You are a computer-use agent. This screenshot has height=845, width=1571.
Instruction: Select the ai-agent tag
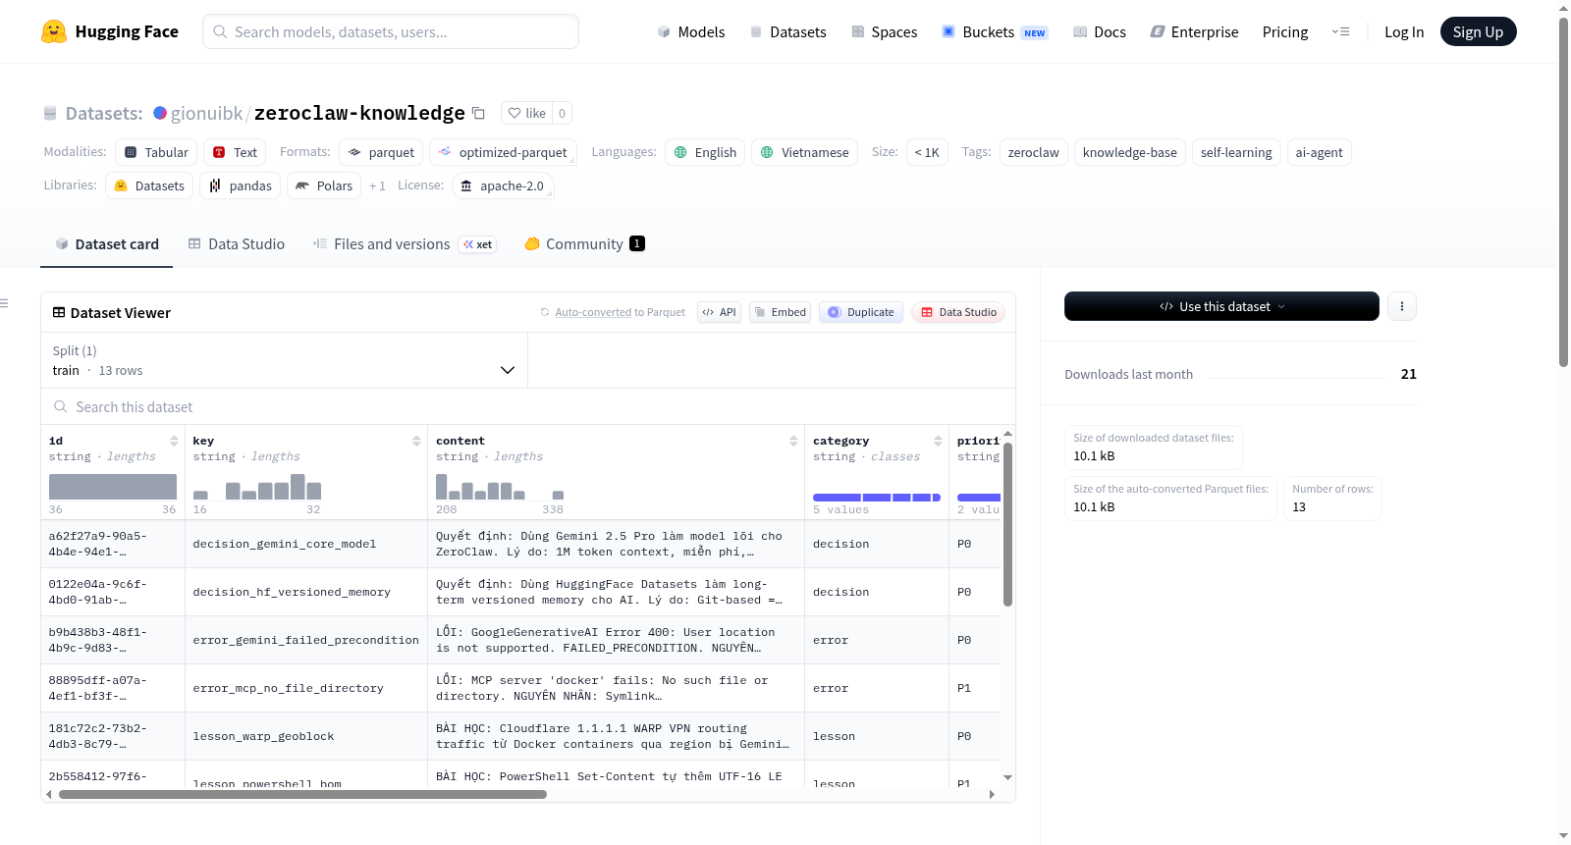coord(1319,152)
